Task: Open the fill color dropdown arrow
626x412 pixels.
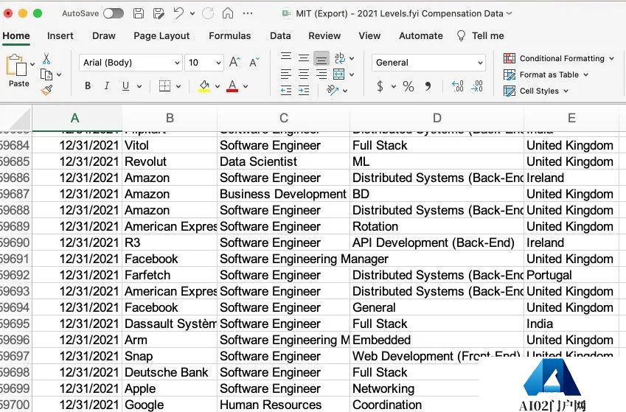Action: point(218,86)
